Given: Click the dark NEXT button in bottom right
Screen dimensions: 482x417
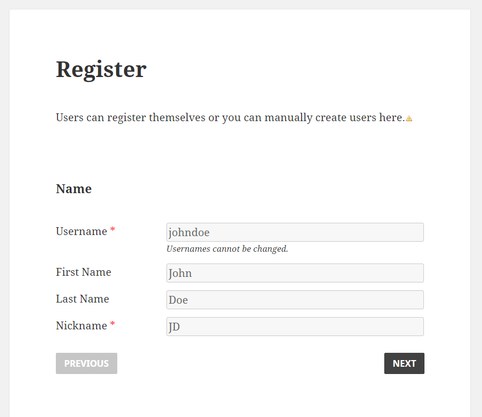Looking at the screenshot, I should (404, 363).
